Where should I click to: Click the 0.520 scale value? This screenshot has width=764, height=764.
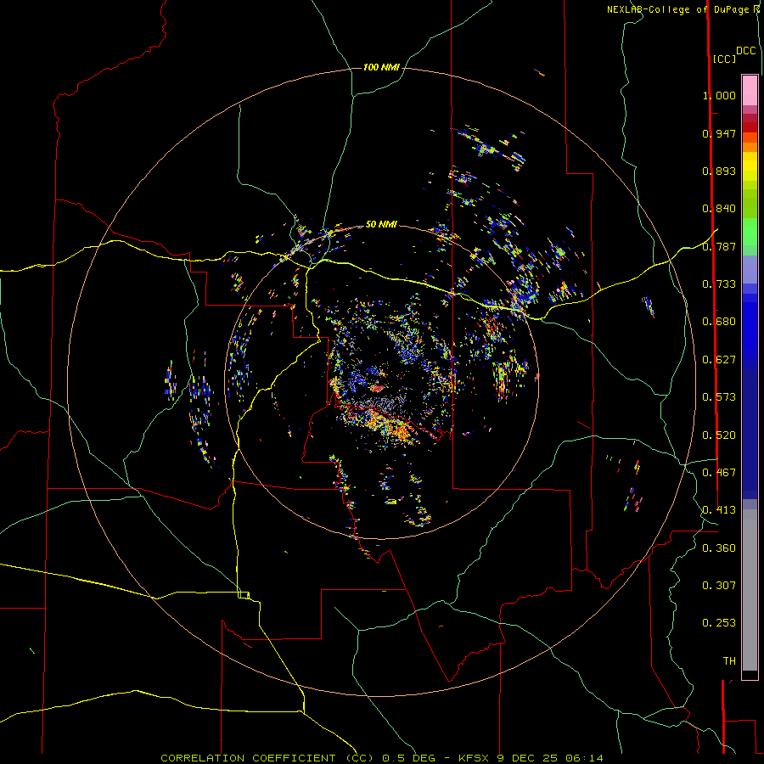pyautogui.click(x=719, y=435)
